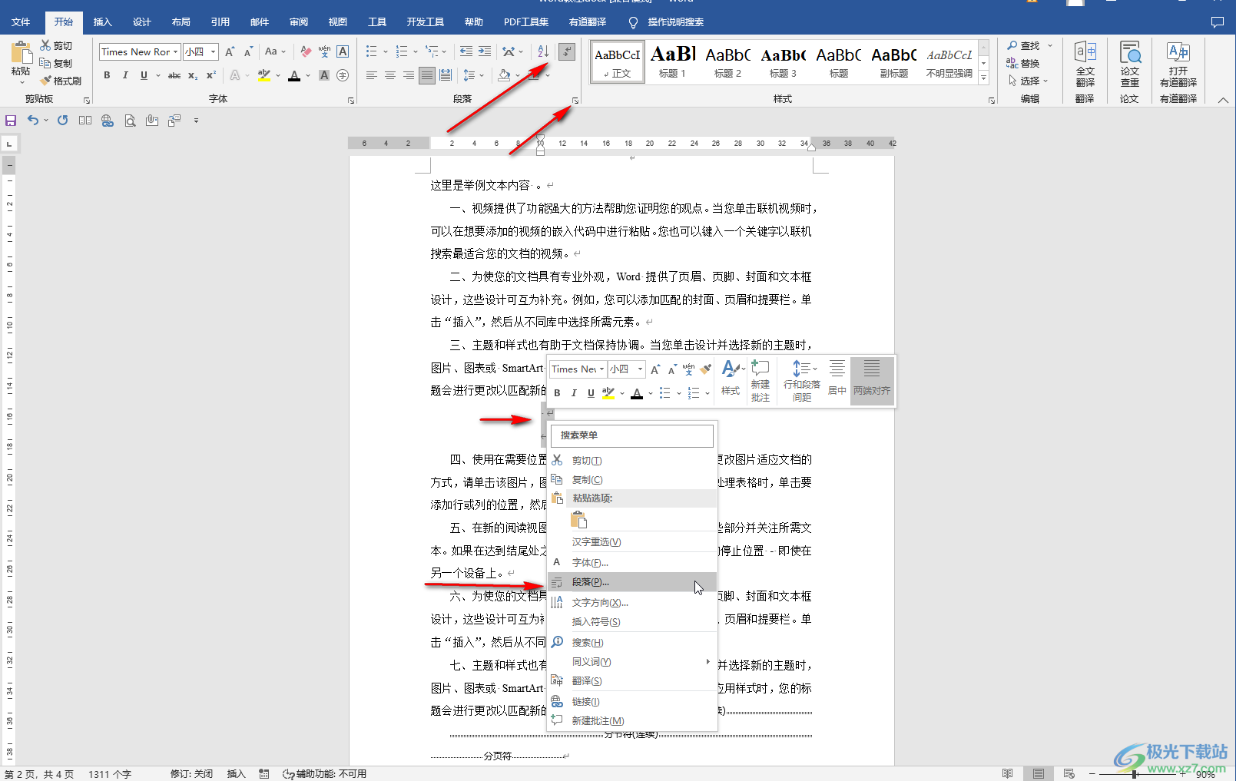1236x781 pixels.
Task: Apply superscript formatting
Action: point(211,75)
